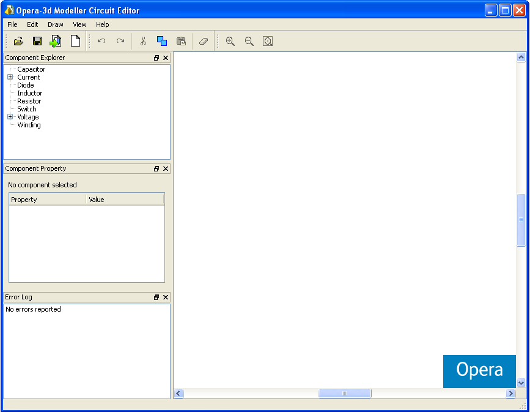
Task: Select Diode in Component Explorer
Action: pyautogui.click(x=25, y=85)
